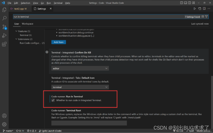The image size is (213, 133).
Task: Collapse the Features (5) tree group
Action: pyautogui.click(x=17, y=31)
